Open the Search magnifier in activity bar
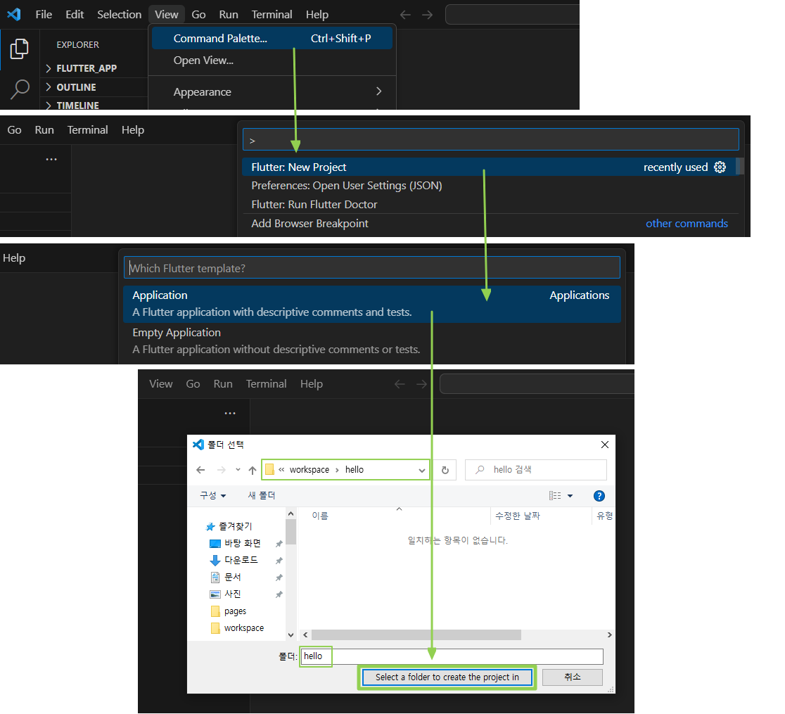Image resolution: width=785 pixels, height=714 pixels. [20, 89]
